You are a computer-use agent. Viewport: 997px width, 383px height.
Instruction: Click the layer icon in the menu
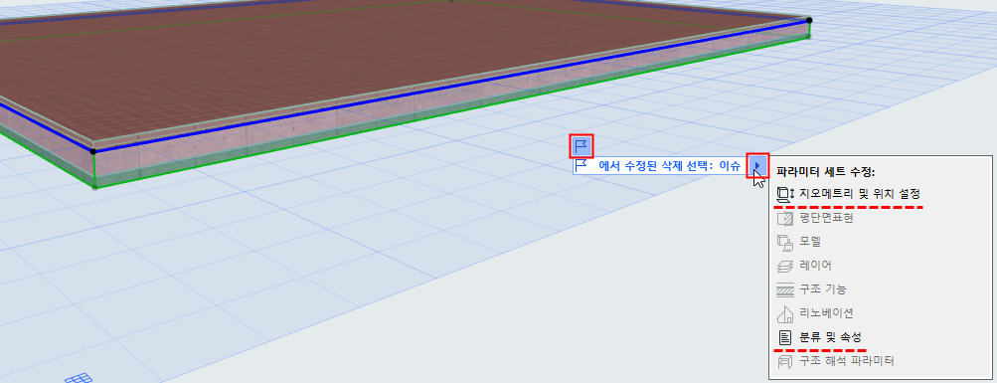click(x=785, y=266)
